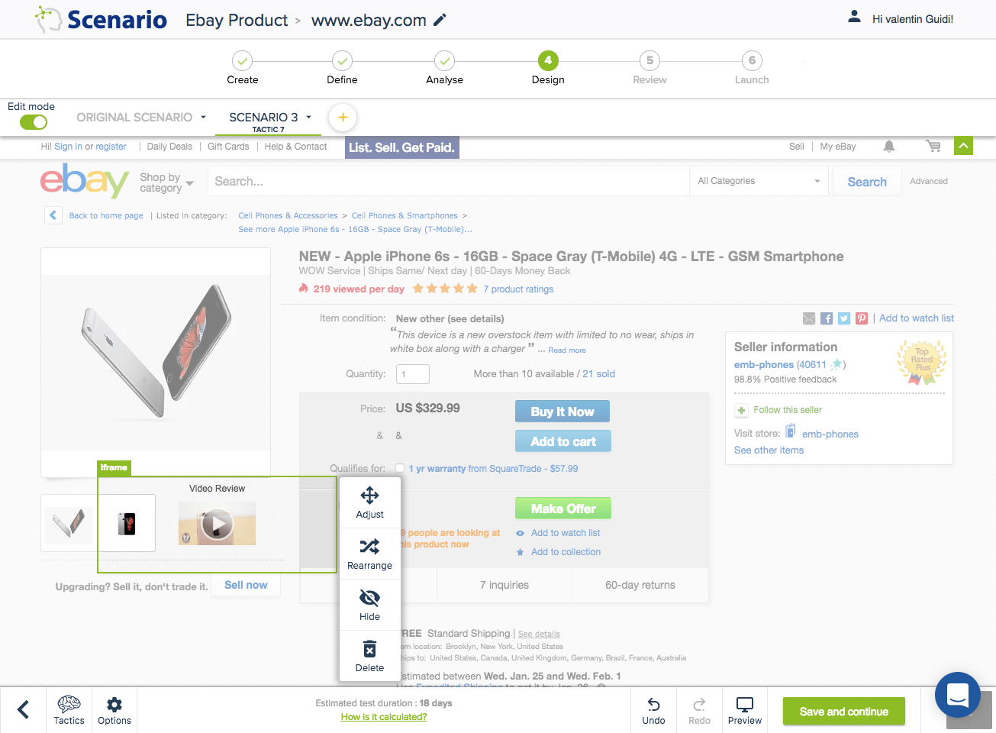Click the plus icon by Follow this seller
Viewport: 996px width, 733px height.
click(x=741, y=411)
